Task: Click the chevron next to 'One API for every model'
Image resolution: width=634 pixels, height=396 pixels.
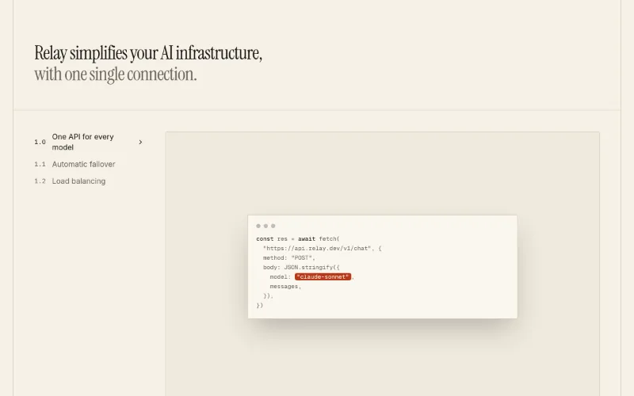Action: [x=140, y=142]
